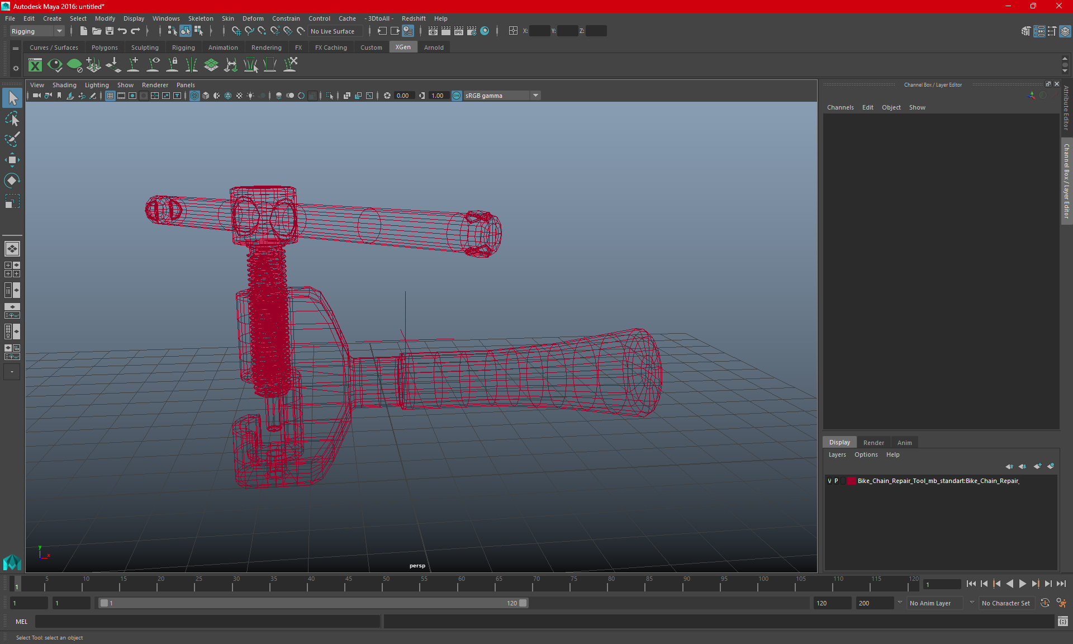Open render settings icon
This screenshot has height=644, width=1073.
coord(472,31)
